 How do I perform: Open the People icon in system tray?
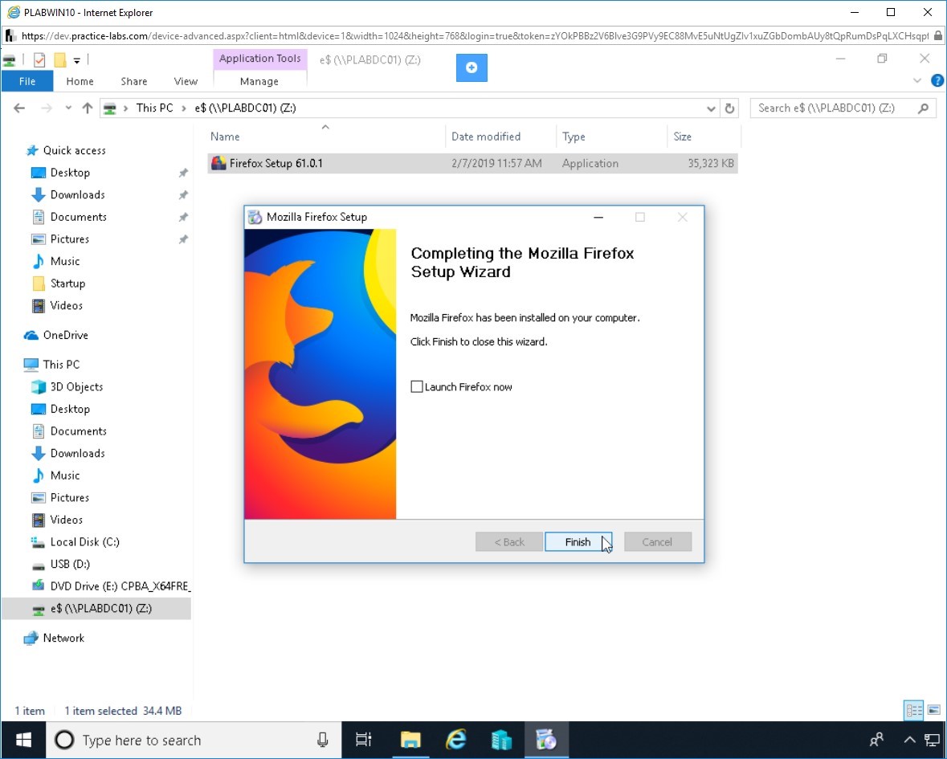[x=876, y=740]
